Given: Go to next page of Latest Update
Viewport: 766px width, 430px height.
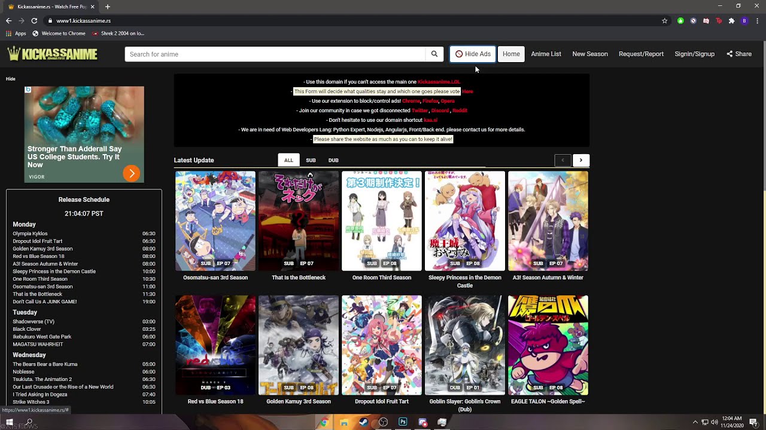Looking at the screenshot, I should [580, 160].
